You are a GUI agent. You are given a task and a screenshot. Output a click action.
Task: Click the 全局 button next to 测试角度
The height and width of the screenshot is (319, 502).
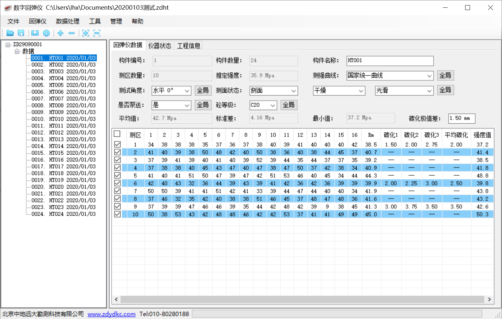(x=203, y=90)
